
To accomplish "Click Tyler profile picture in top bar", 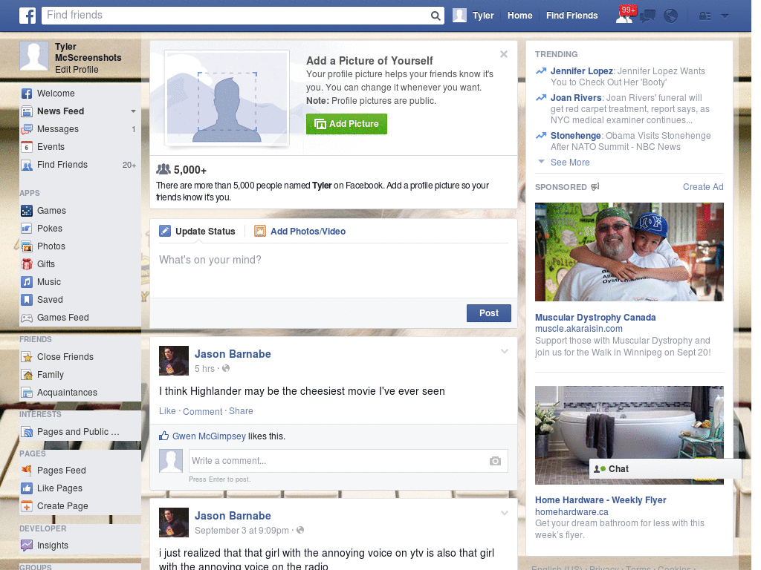I will tap(459, 16).
